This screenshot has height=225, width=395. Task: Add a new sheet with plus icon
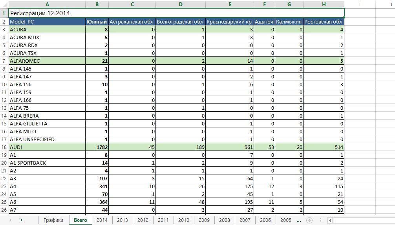309,220
